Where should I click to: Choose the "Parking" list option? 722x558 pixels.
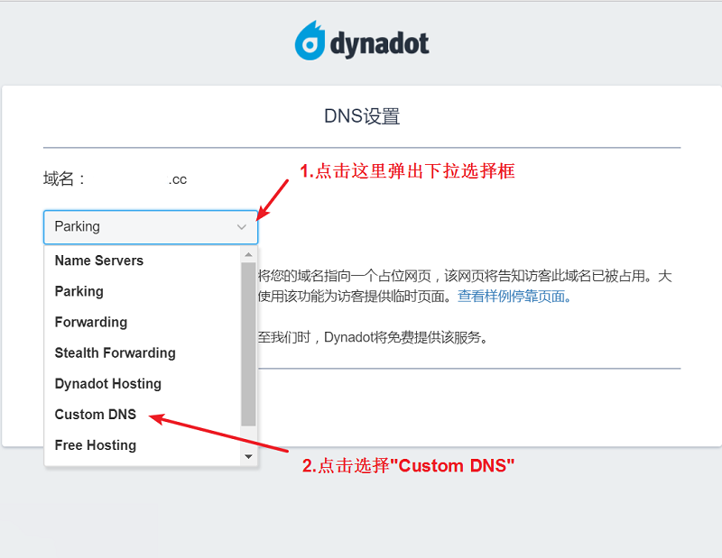click(80, 291)
